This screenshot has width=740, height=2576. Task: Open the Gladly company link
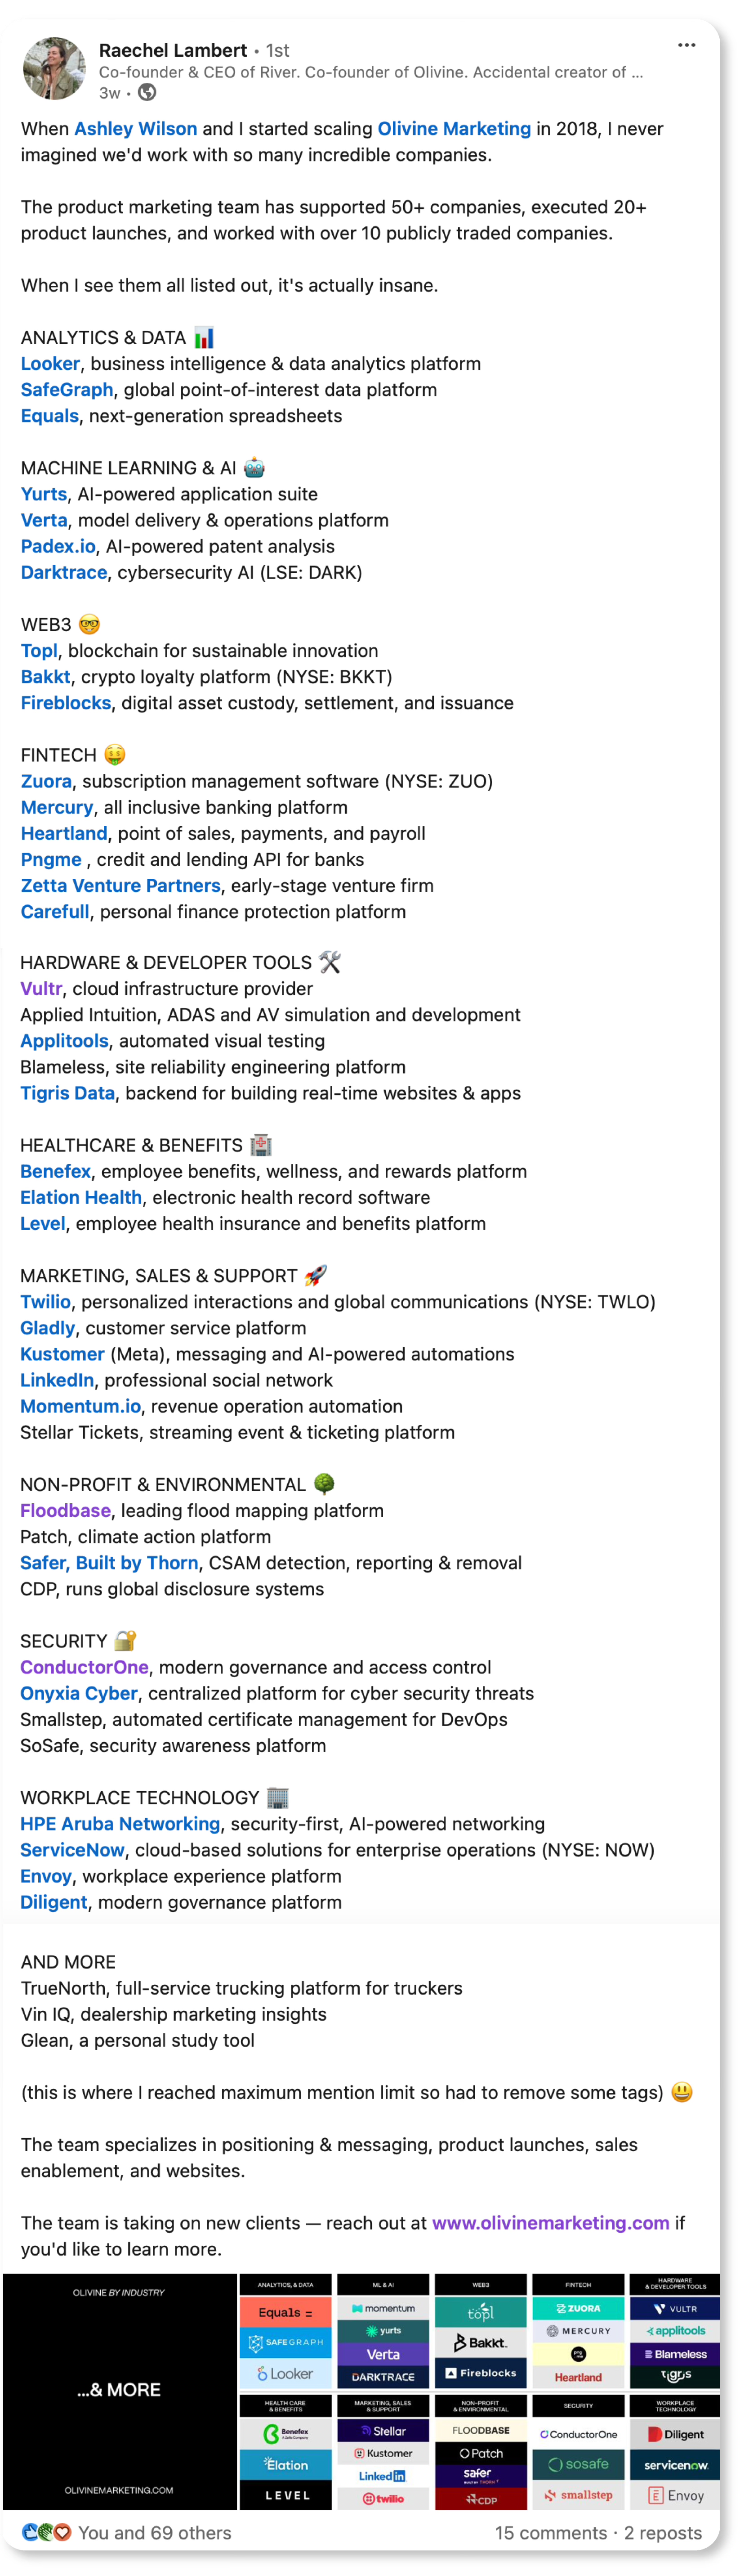(48, 1328)
